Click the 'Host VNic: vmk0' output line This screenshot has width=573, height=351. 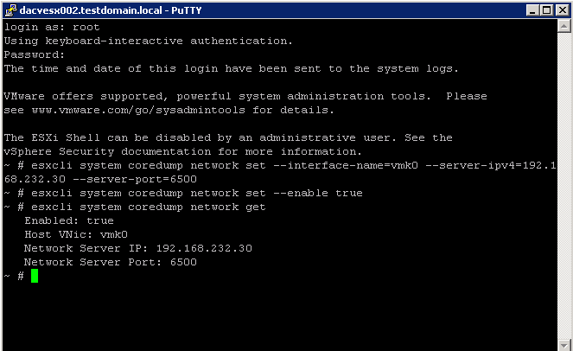(x=76, y=234)
